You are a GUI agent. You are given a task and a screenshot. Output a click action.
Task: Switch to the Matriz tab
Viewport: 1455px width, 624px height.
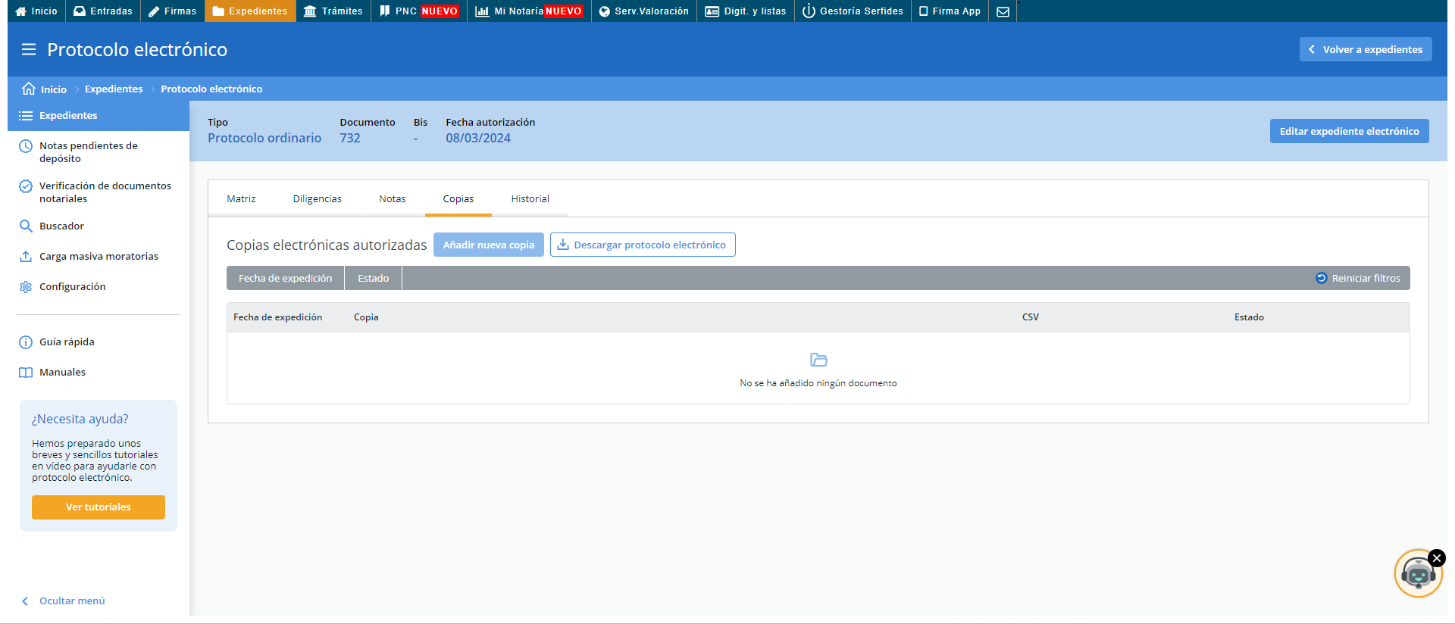coord(241,199)
